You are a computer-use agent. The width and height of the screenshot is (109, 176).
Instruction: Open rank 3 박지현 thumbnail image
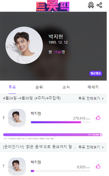[17, 118]
